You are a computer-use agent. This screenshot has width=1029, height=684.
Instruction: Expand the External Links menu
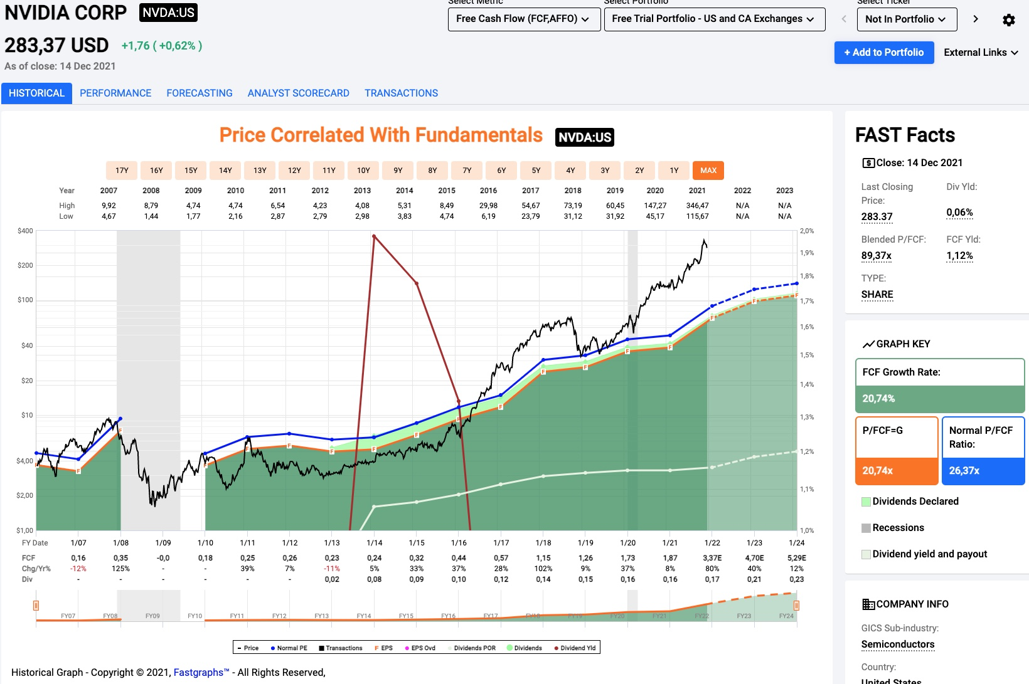981,53
